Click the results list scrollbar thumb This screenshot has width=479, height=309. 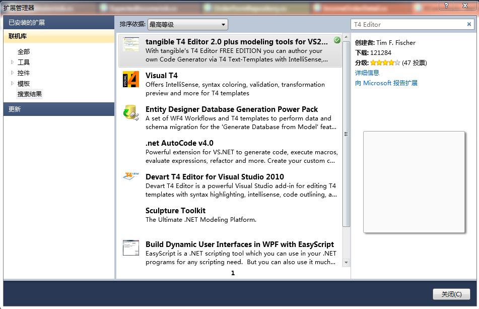click(x=346, y=134)
